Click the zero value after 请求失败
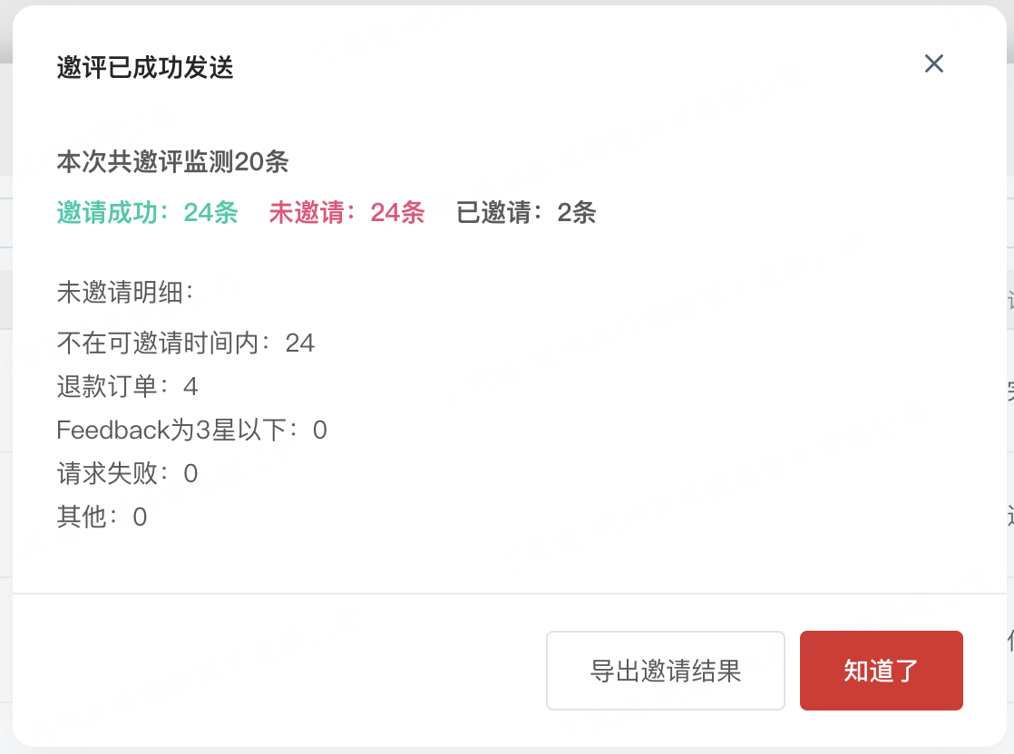 190,474
